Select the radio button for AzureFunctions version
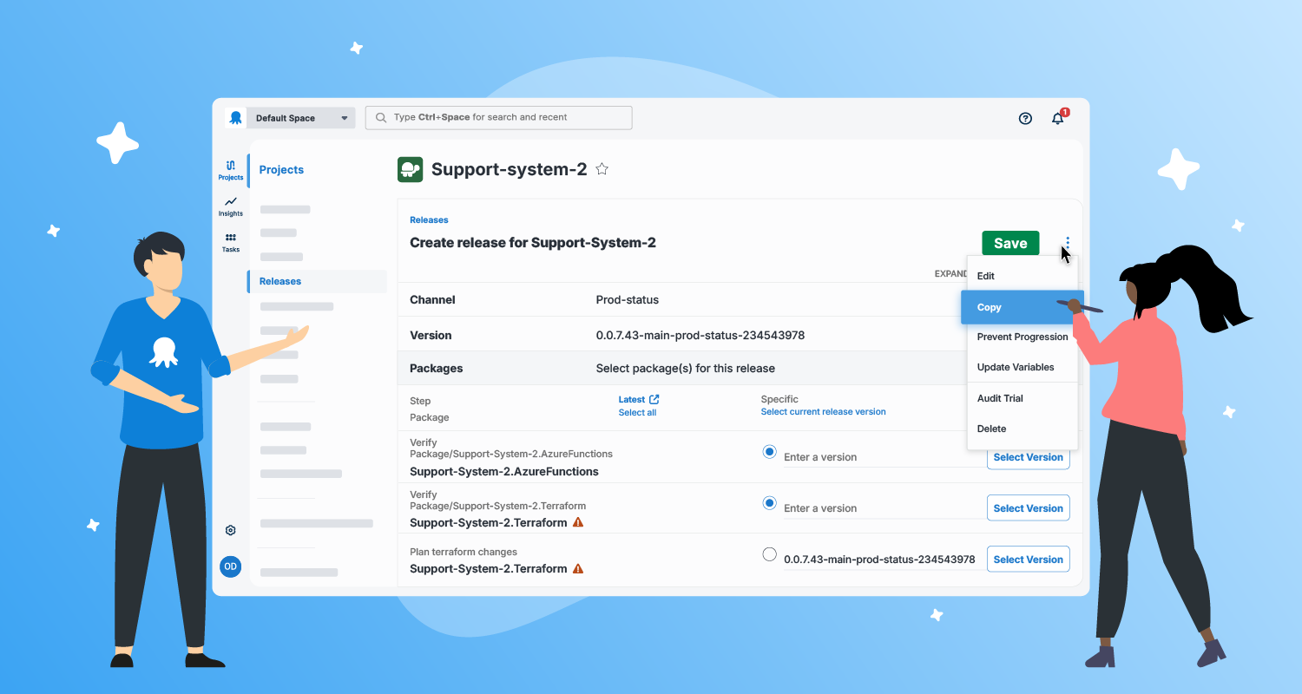 click(769, 451)
